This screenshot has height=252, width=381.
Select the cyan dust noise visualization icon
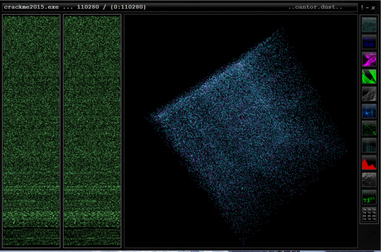click(369, 25)
